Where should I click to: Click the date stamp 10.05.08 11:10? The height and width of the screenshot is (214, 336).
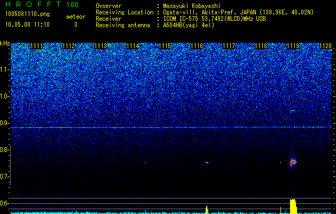pos(27,25)
